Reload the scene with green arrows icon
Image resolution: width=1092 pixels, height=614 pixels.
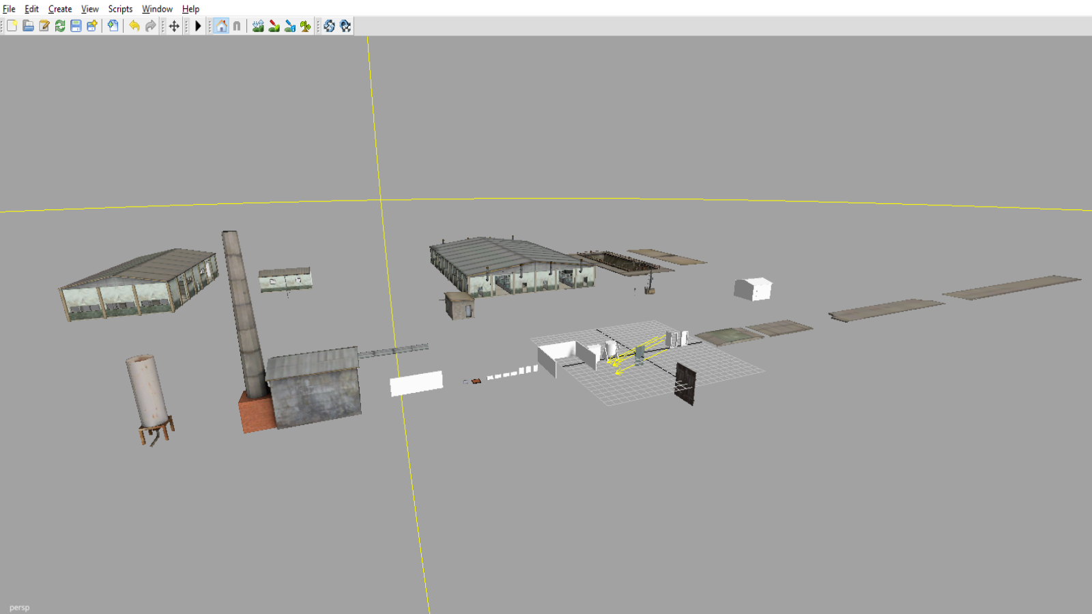[x=60, y=26]
